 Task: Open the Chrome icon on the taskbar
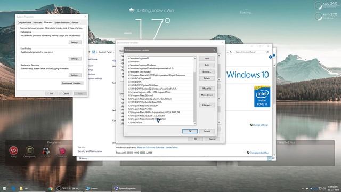51,188
